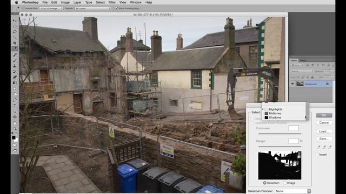Image resolution: width=346 pixels, height=194 pixels.
Task: Click the Fuzziness value field
Action: pyautogui.click(x=294, y=128)
